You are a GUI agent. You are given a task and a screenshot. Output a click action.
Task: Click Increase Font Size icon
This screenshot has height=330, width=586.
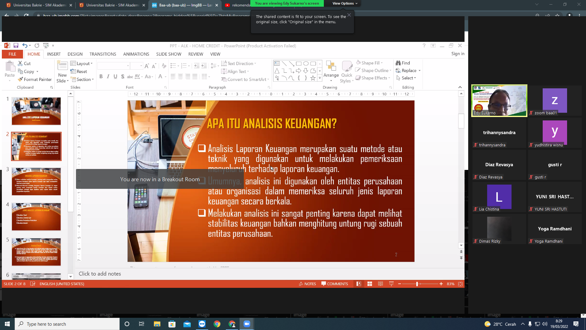[x=147, y=66]
